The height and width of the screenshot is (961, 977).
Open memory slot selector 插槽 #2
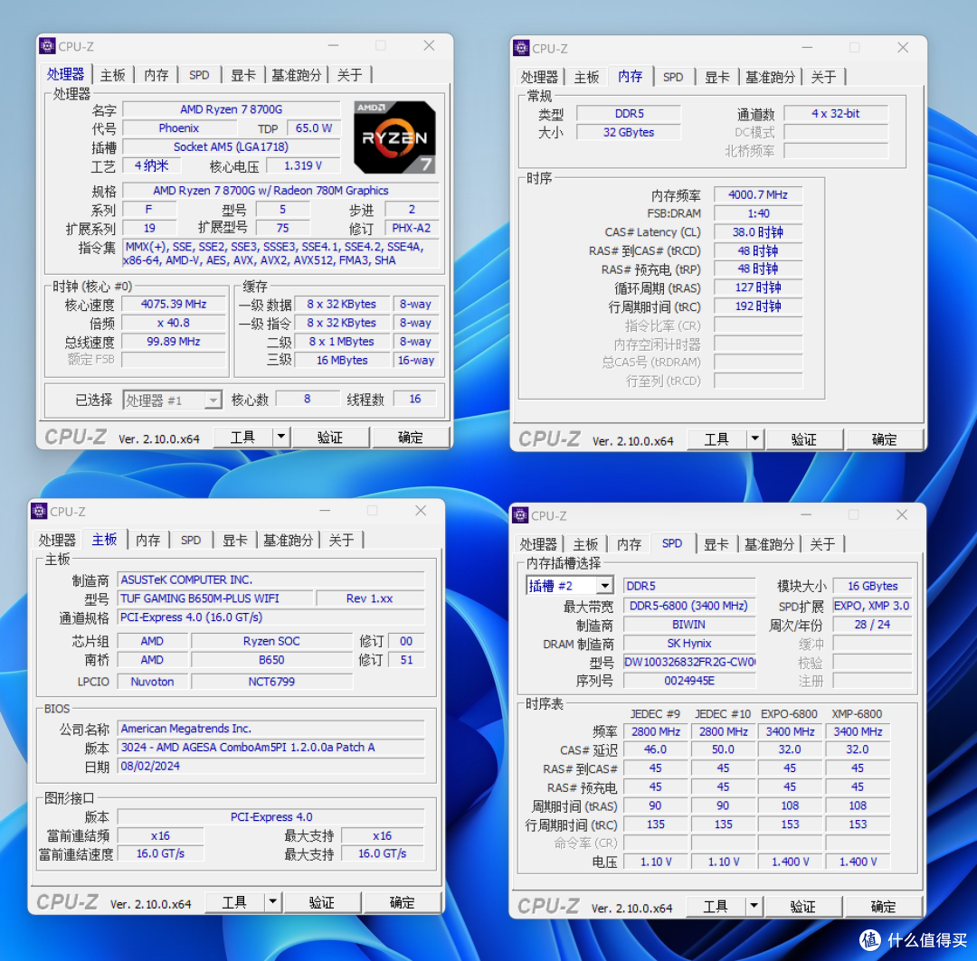pos(570,586)
